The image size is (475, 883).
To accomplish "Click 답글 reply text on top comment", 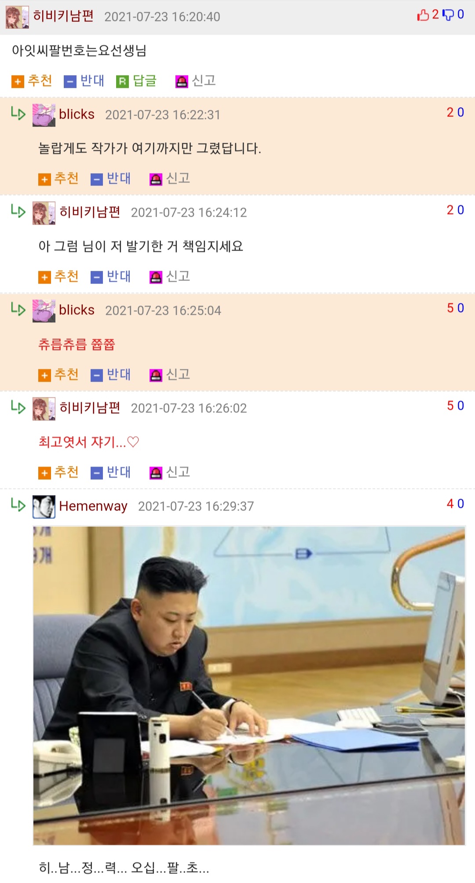I will pos(145,81).
